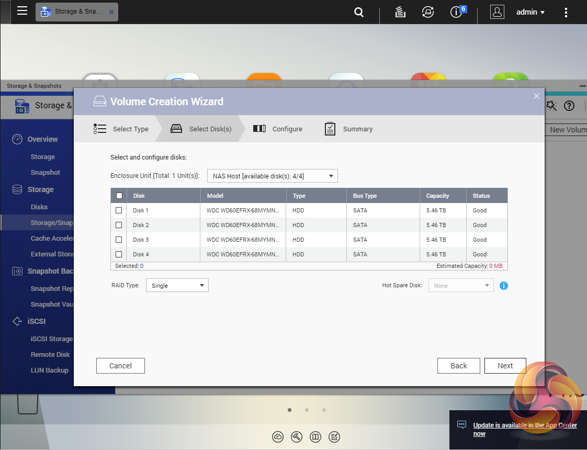Click the Hot Spare info icon
The width and height of the screenshot is (587, 450).
[x=504, y=286]
